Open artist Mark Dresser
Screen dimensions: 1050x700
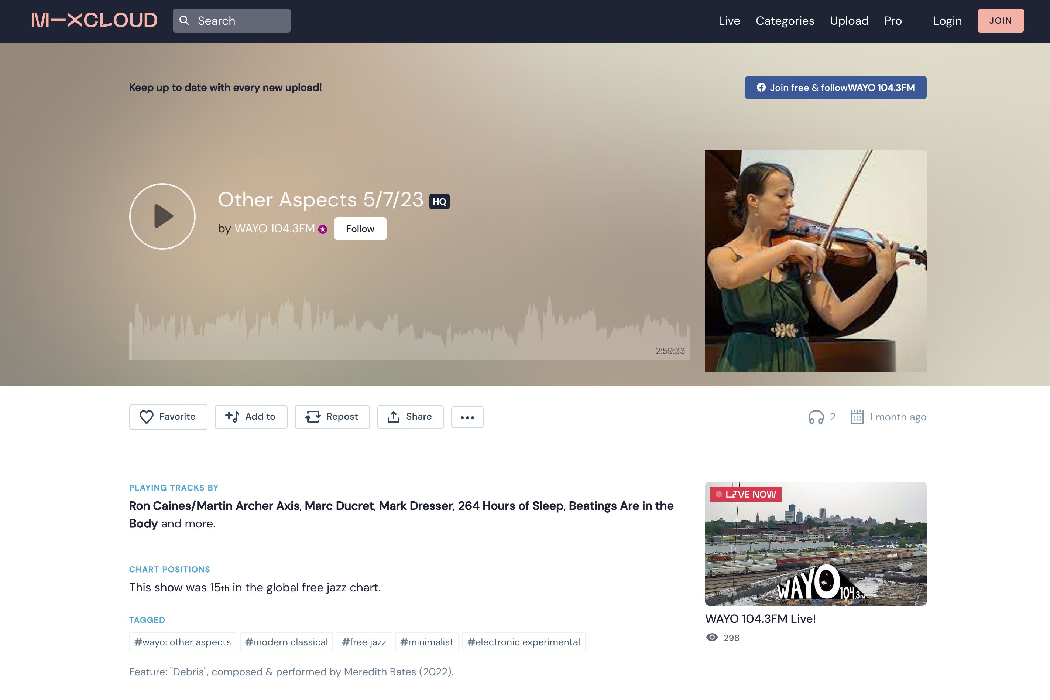[x=415, y=506]
